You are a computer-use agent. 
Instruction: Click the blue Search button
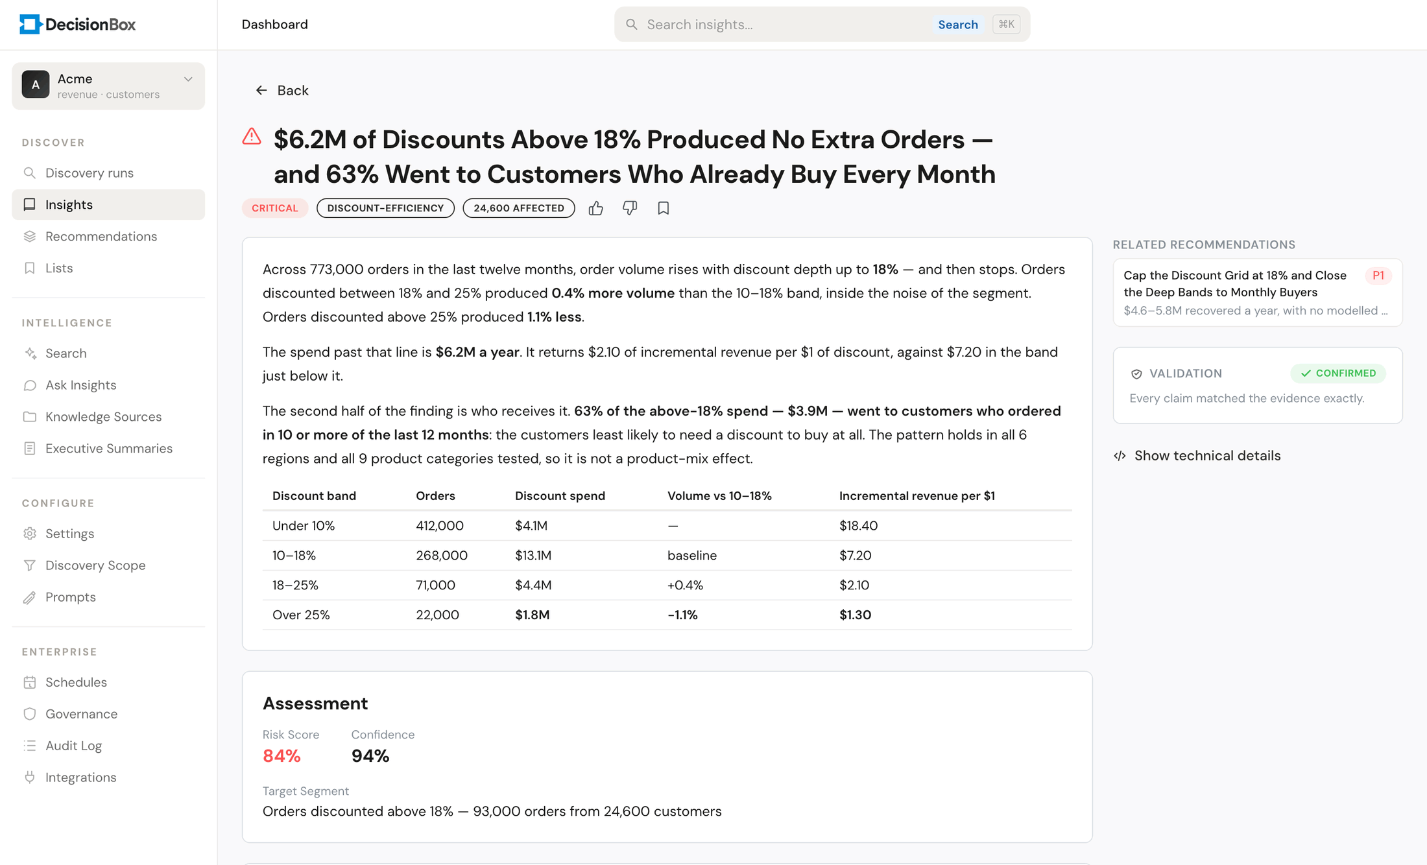click(957, 25)
